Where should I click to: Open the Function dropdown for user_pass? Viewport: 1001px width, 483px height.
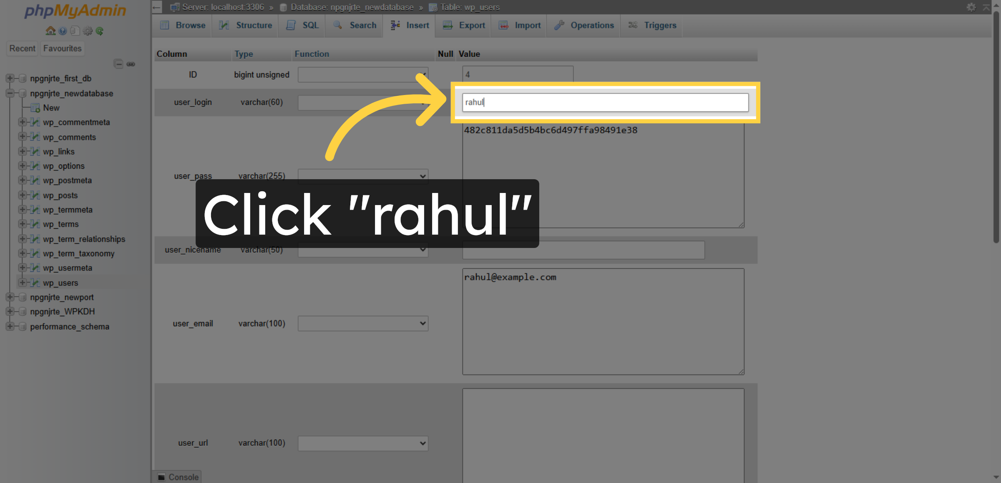pos(362,176)
